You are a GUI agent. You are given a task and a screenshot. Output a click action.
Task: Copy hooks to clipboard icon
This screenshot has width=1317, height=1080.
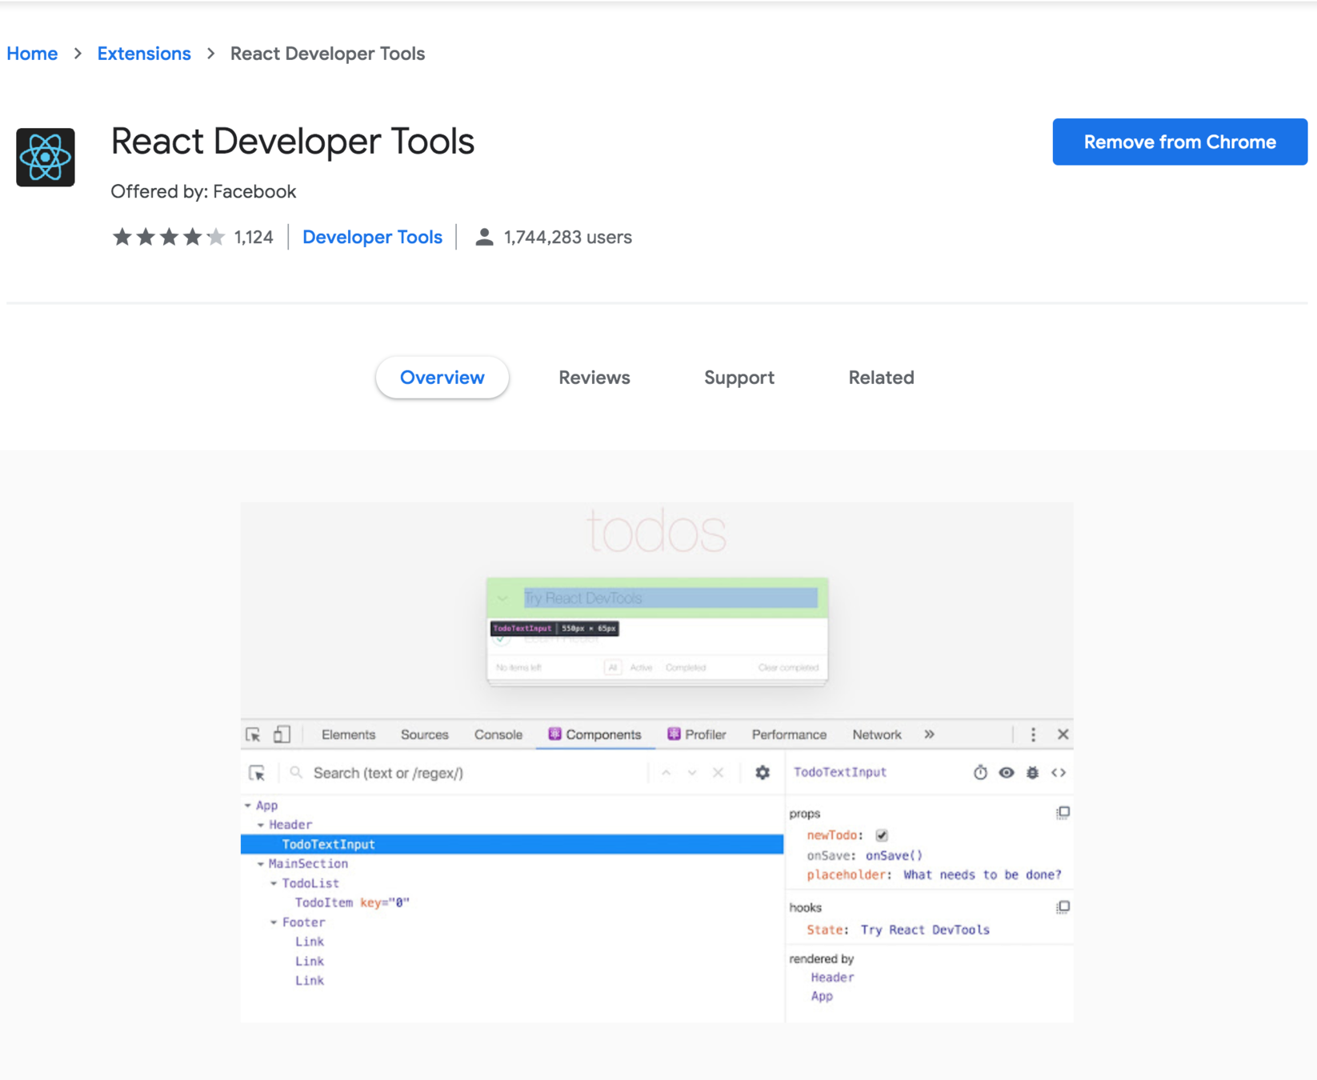(1063, 907)
